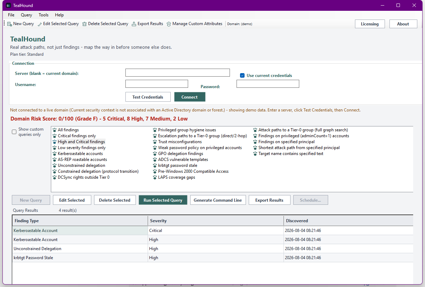Click the Connect button
The image size is (425, 287).
point(190,97)
